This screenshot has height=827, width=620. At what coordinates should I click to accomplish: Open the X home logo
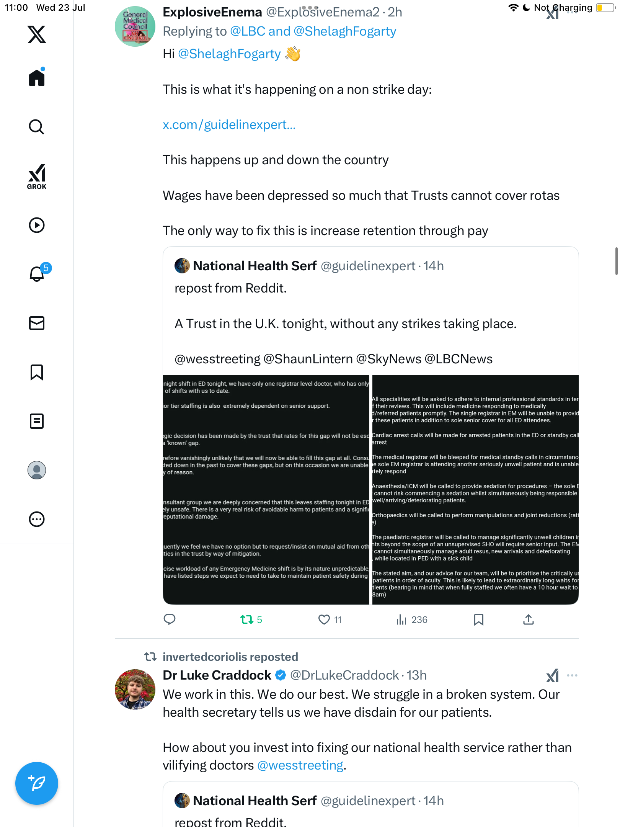pos(37,34)
